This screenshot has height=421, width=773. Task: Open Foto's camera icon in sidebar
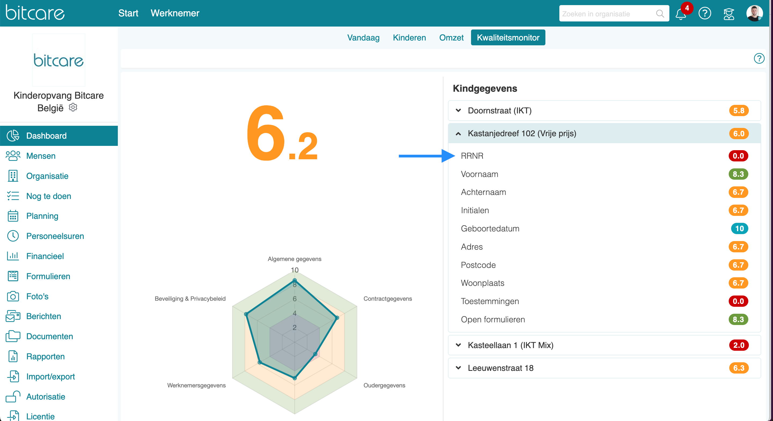(x=13, y=296)
